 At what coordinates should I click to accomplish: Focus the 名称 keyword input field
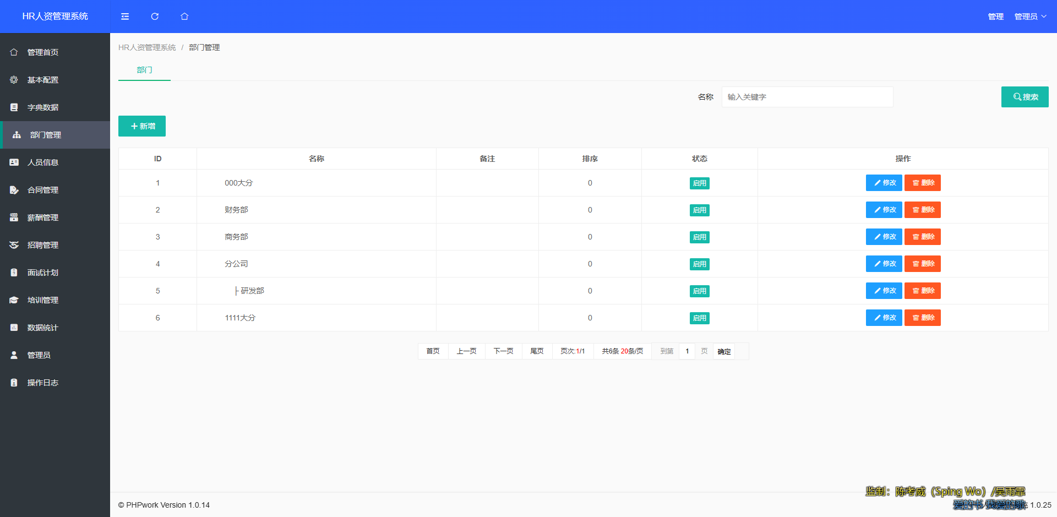807,97
